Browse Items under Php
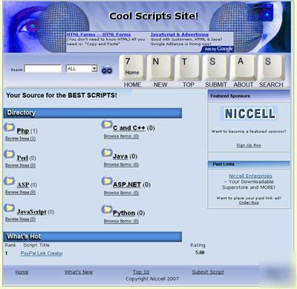The height and width of the screenshot is (289, 297). [20, 139]
